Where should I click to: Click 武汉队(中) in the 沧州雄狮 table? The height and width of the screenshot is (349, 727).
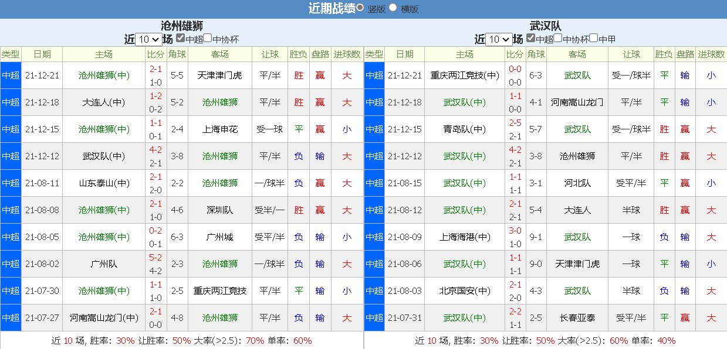[104, 156]
